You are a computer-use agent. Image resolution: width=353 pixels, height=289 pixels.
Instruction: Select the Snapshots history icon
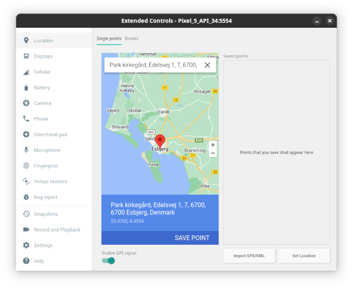[x=26, y=214]
